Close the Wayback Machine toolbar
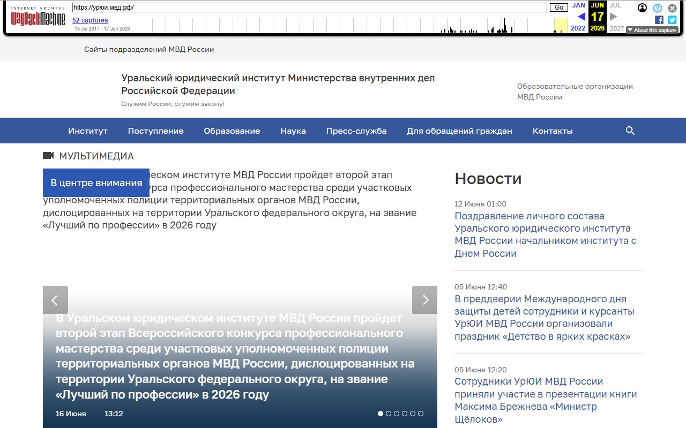Screen dimensions: 686x428 672,8
